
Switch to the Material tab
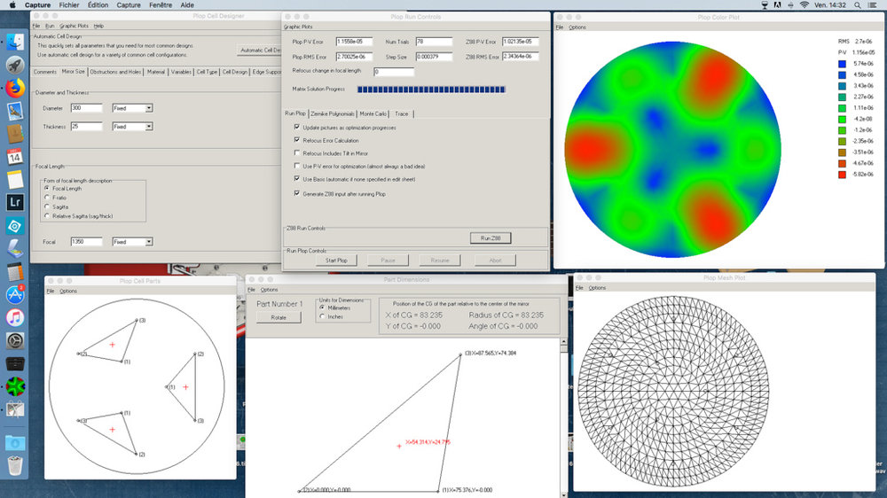156,72
